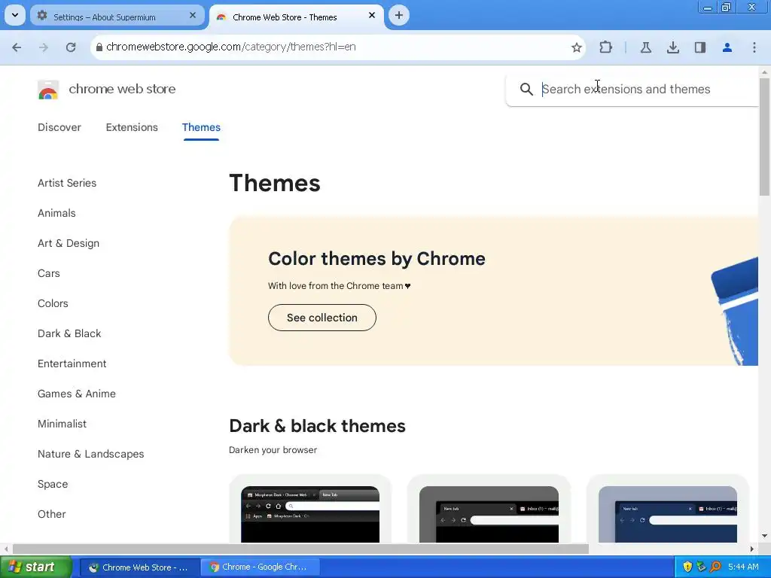Click the Color themes by Chrome heading
The width and height of the screenshot is (771, 578).
pos(376,259)
